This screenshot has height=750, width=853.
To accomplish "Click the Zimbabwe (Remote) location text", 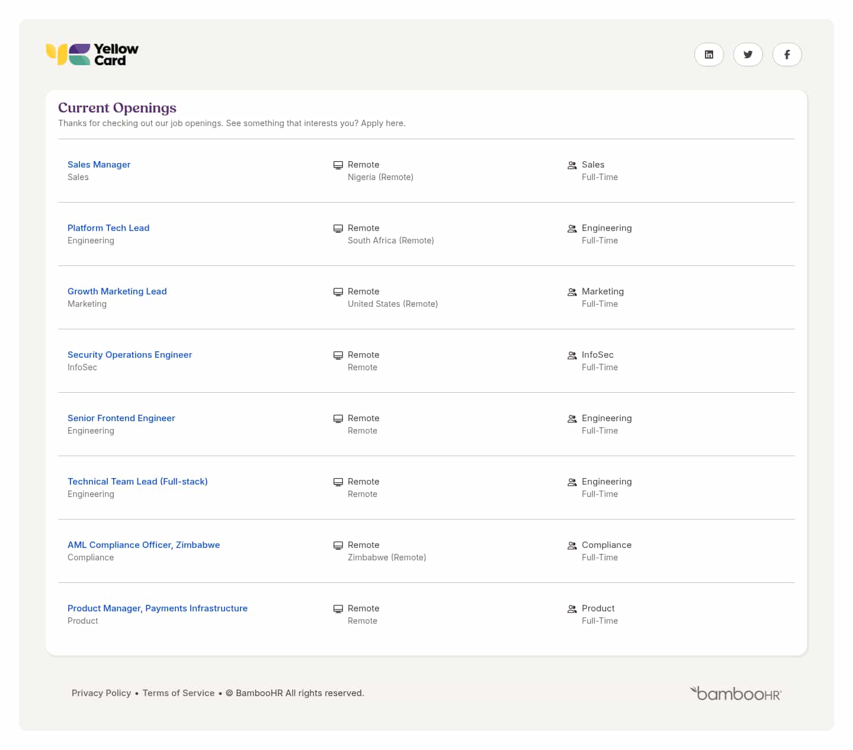I will click(x=387, y=557).
